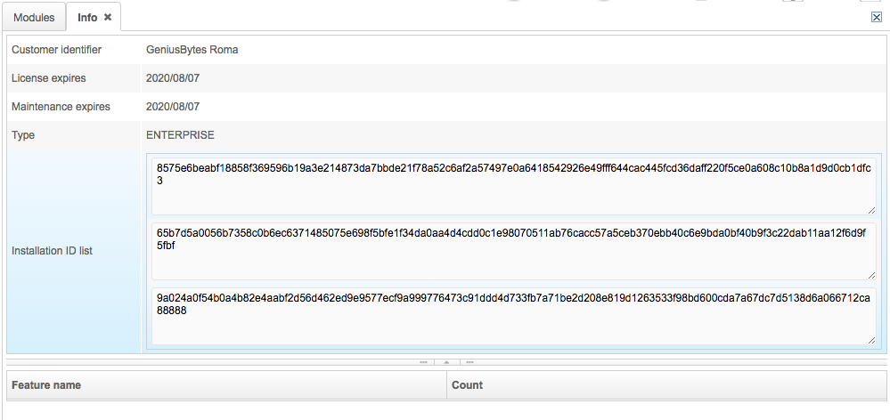Click the installation ID field starting 8575e6
The image size is (890, 420).
coord(514,187)
